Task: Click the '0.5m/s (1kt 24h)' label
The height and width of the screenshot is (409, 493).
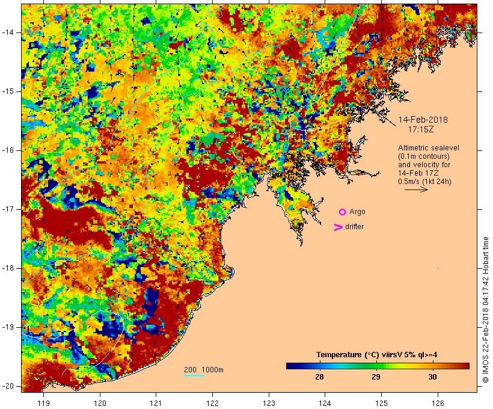Action: pyautogui.click(x=424, y=182)
